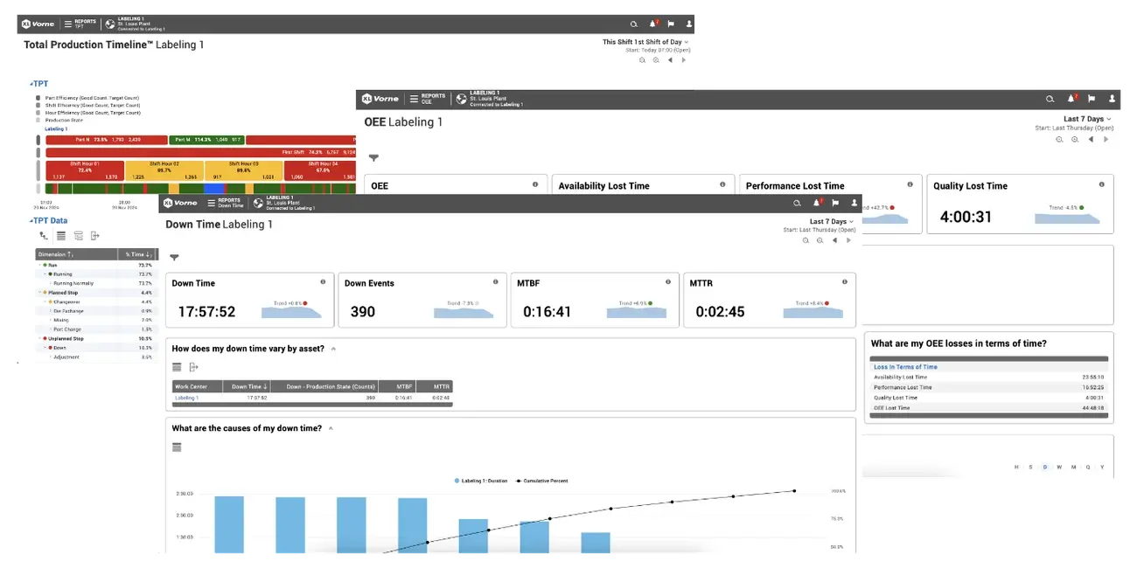The image size is (1137, 568).
Task: Zoom out time range in Down Time window
Action: click(x=806, y=240)
